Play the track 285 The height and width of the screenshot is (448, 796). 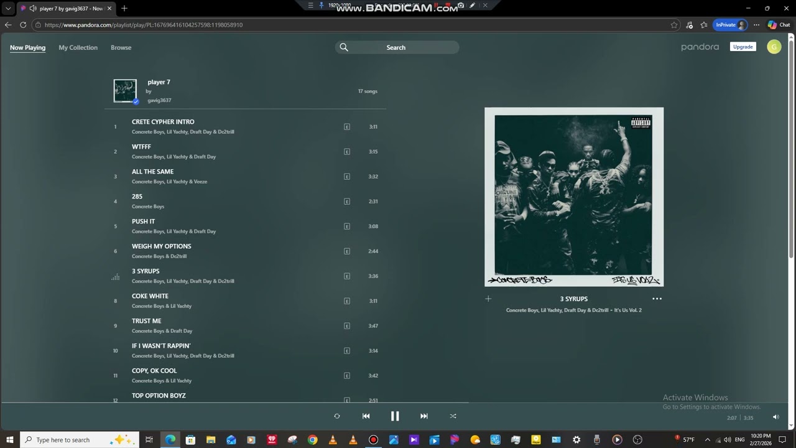click(x=137, y=197)
